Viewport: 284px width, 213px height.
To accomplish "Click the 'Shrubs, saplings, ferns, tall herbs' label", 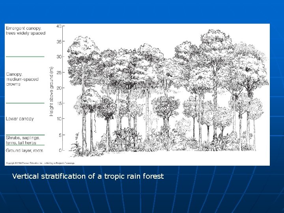I will tap(23, 140).
